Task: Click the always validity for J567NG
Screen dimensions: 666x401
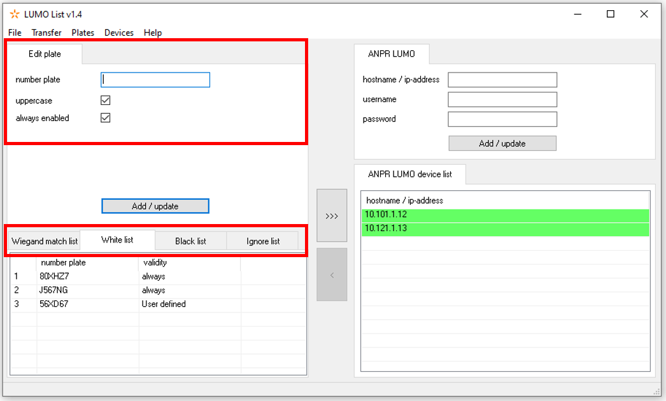Action: [153, 290]
